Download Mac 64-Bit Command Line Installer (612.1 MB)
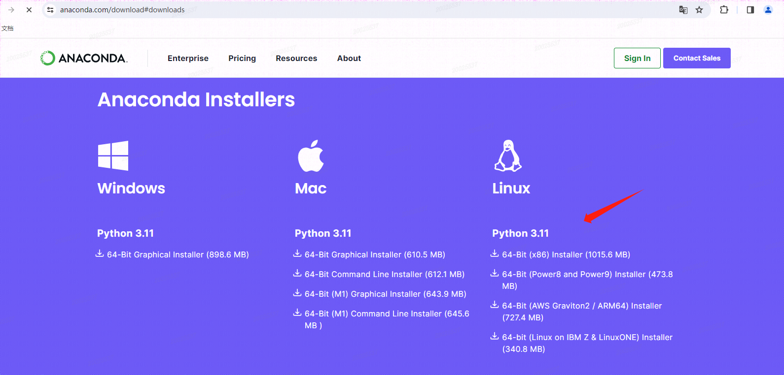The width and height of the screenshot is (784, 375). (385, 274)
